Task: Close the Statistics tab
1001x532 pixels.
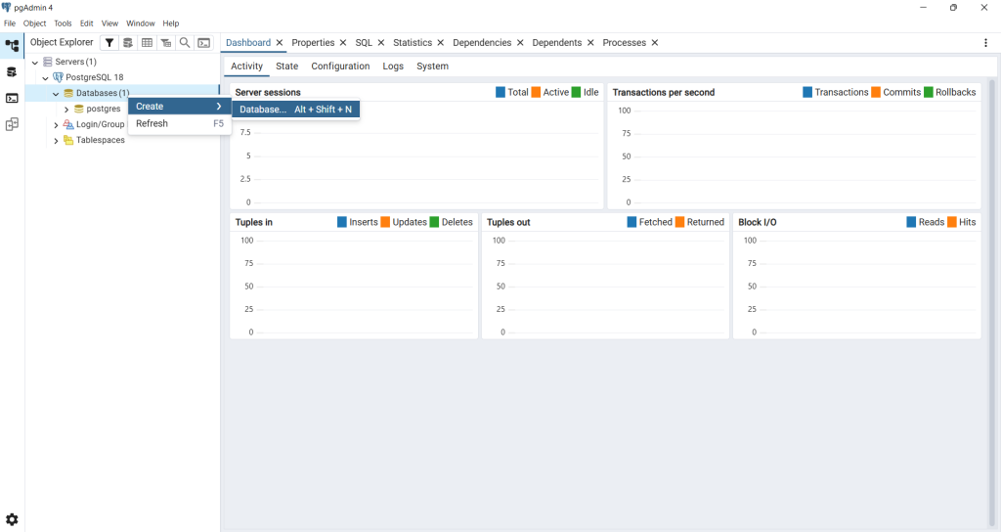Action: 441,43
